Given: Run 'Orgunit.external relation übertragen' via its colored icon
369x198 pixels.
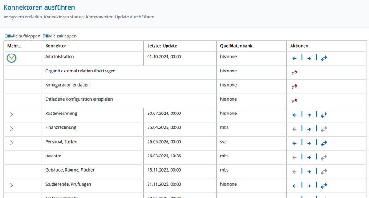Looking at the screenshot, I should (294, 72).
